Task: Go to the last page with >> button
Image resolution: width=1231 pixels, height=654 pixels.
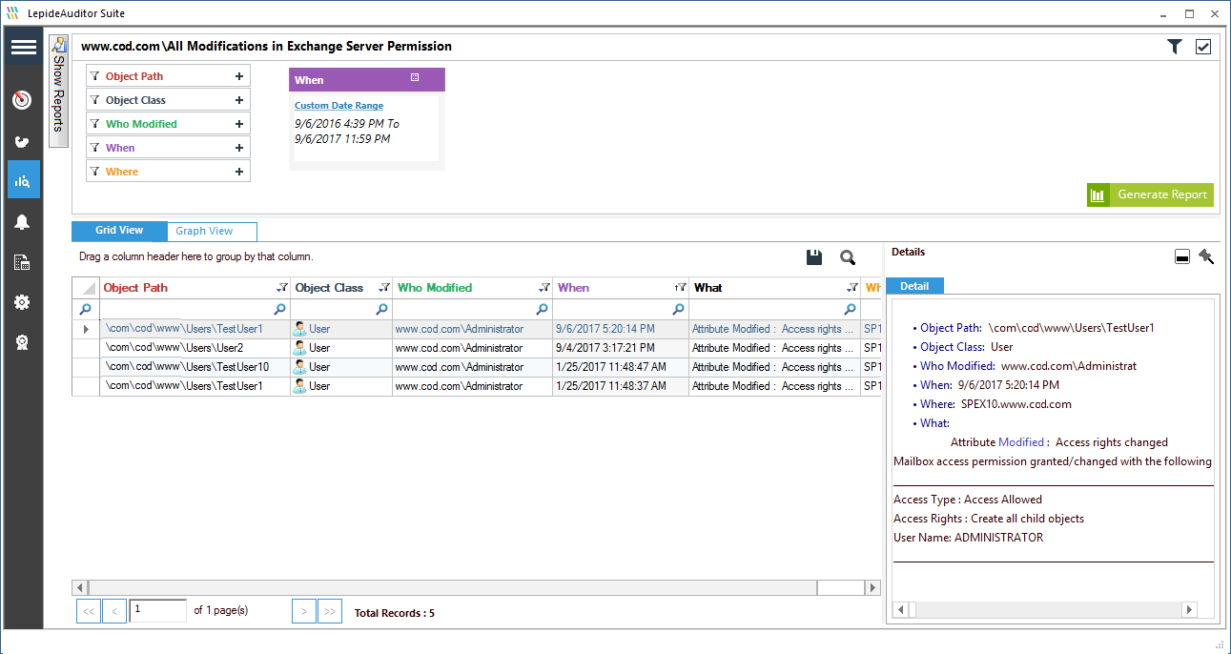Action: click(x=330, y=611)
